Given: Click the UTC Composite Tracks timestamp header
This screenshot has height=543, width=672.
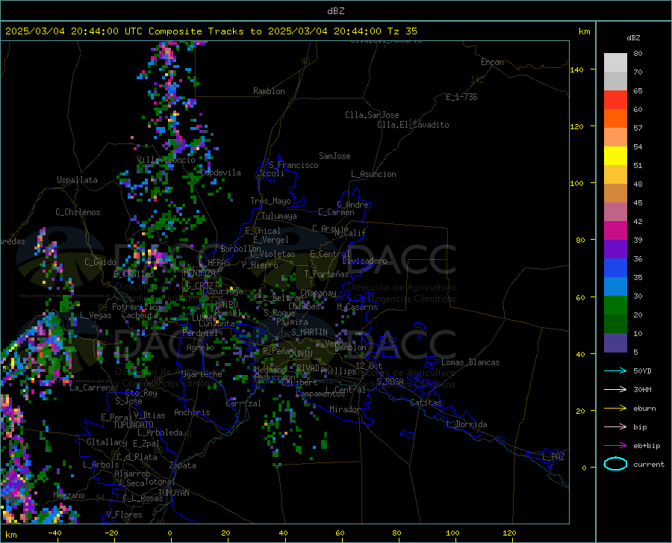Looking at the screenshot, I should (x=211, y=31).
